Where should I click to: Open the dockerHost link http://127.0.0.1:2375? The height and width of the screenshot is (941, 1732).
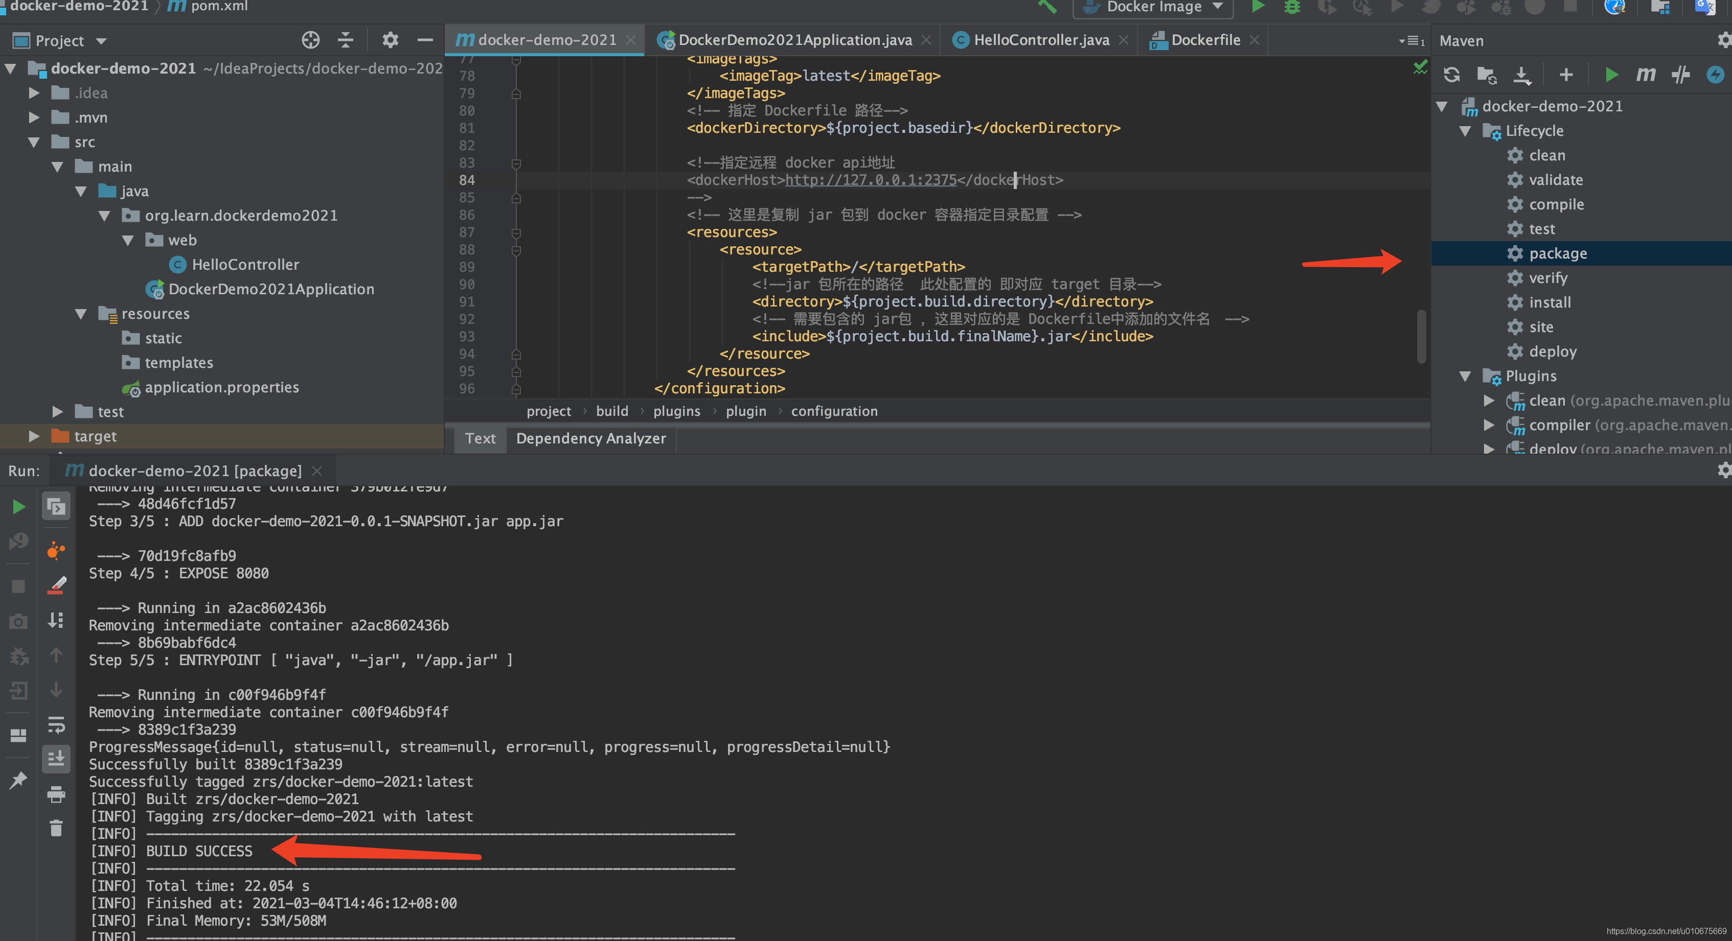pos(871,180)
